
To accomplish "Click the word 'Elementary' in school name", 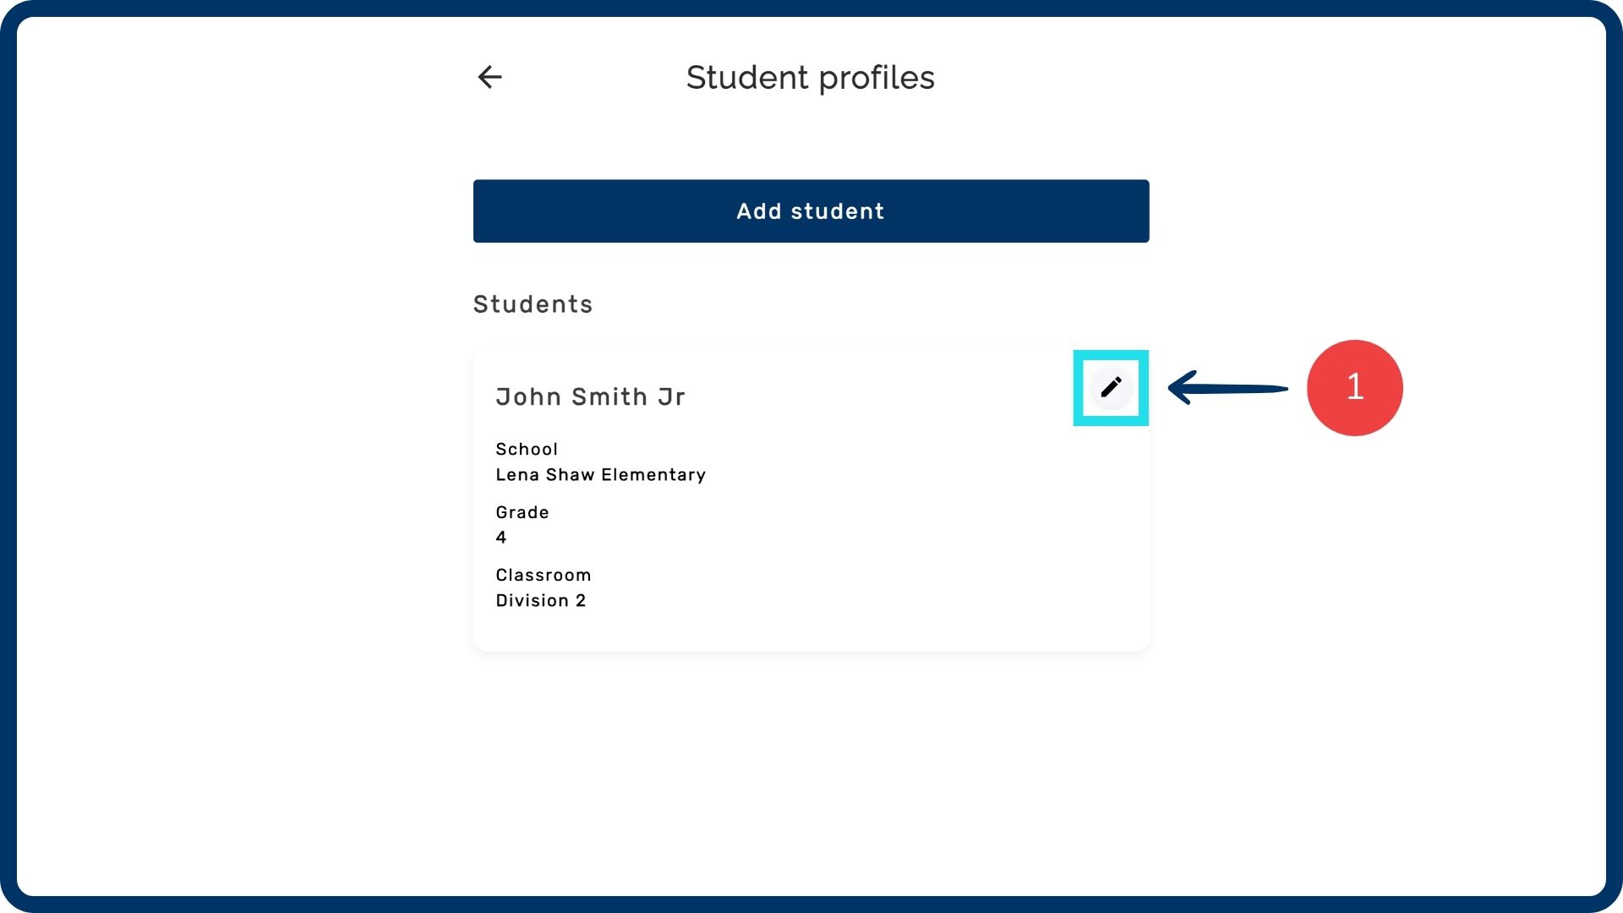I will point(653,475).
